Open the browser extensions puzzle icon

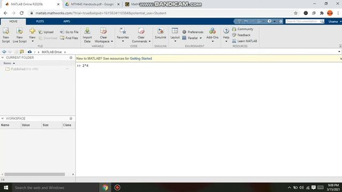pyautogui.click(x=322, y=13)
